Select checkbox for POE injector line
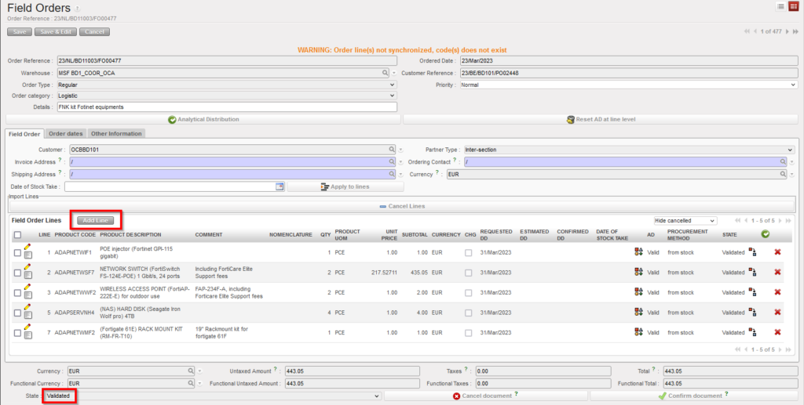The image size is (804, 405). 17,252
